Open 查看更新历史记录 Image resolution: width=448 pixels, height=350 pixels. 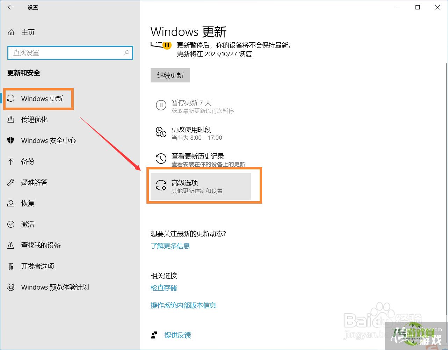pos(201,160)
